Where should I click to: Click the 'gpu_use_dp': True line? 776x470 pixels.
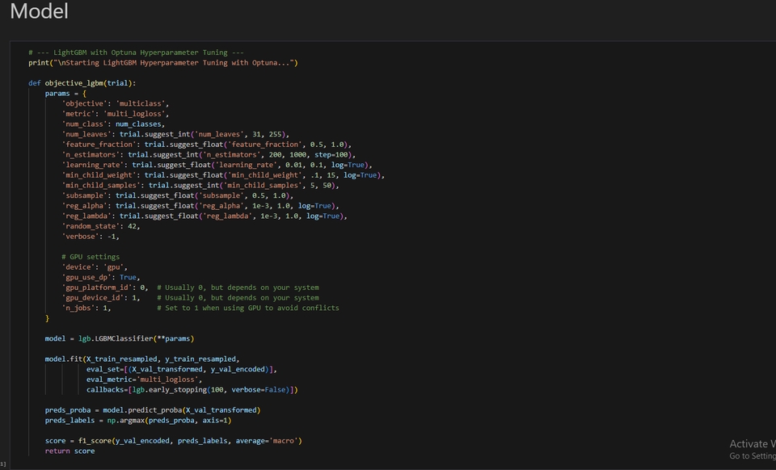101,277
